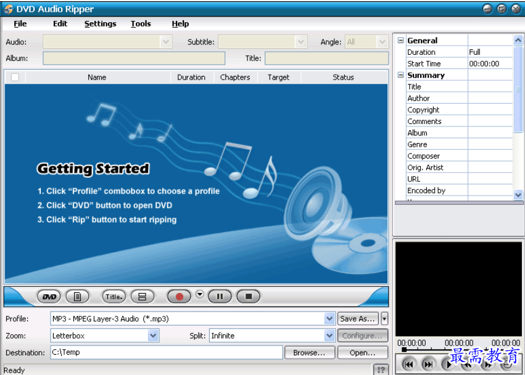Click the Start Time value 00:00:00
The image size is (525, 375).
[490, 64]
